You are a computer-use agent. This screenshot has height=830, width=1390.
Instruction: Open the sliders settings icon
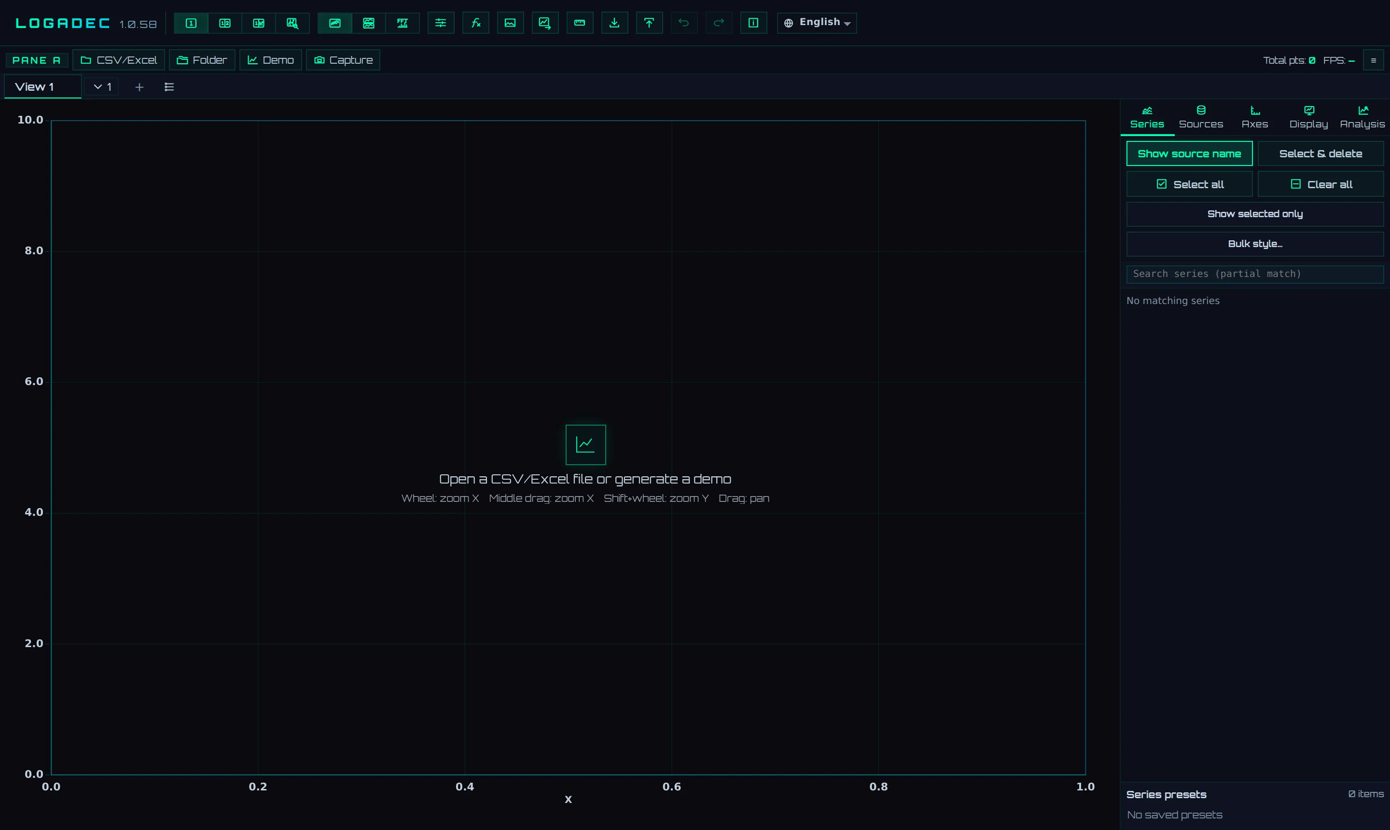441,23
